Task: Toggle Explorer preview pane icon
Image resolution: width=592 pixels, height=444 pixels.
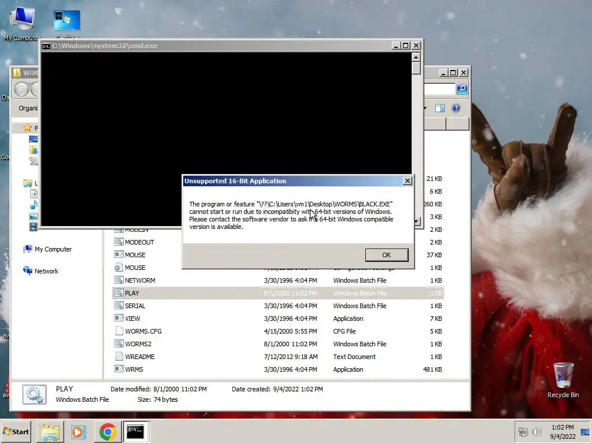Action: 440,108
